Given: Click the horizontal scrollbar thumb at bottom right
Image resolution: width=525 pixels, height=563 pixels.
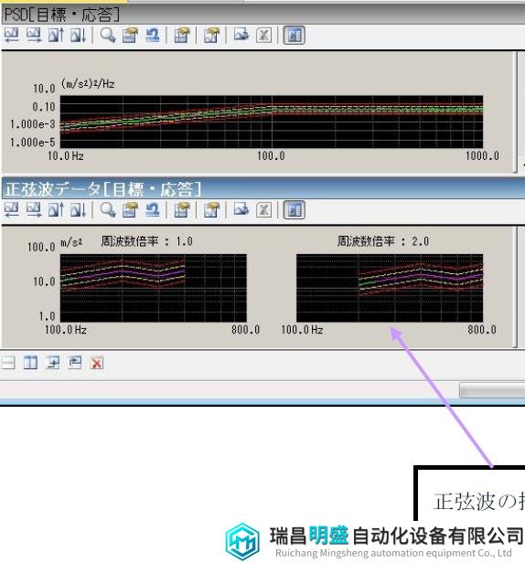Looking at the screenshot, I should 492,390.
